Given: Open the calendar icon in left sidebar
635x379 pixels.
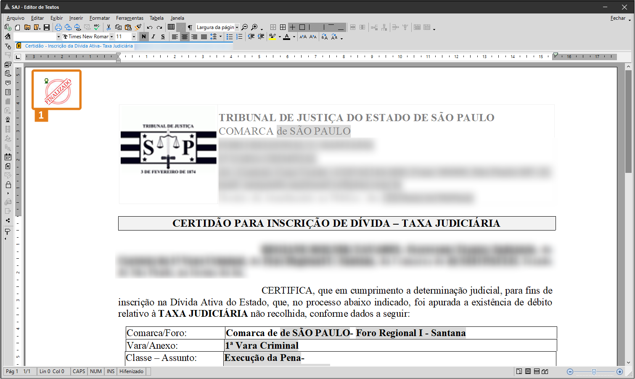Looking at the screenshot, I should 8,157.
